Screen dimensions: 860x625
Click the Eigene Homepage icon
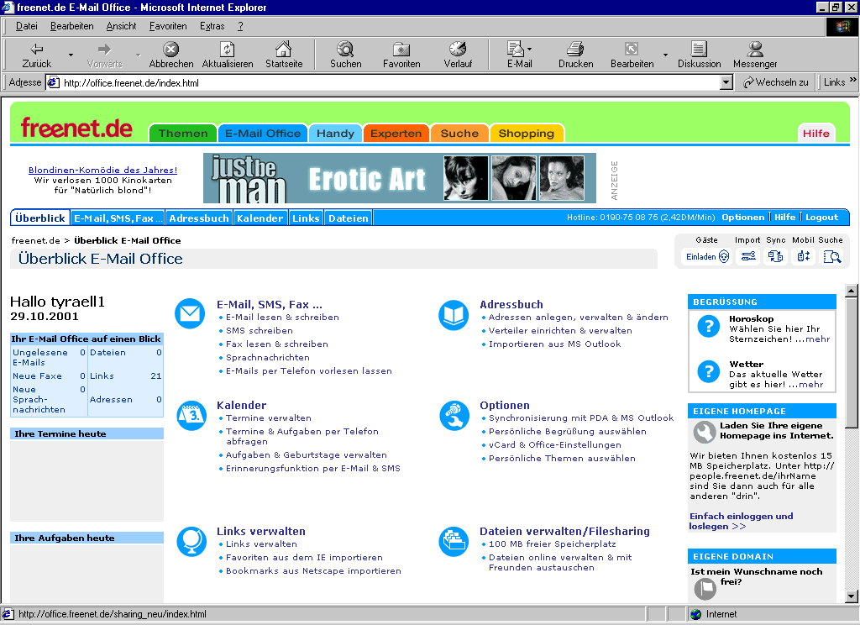click(x=705, y=432)
